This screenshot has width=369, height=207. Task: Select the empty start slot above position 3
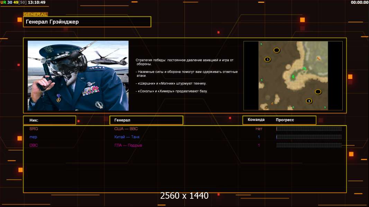tap(318, 92)
